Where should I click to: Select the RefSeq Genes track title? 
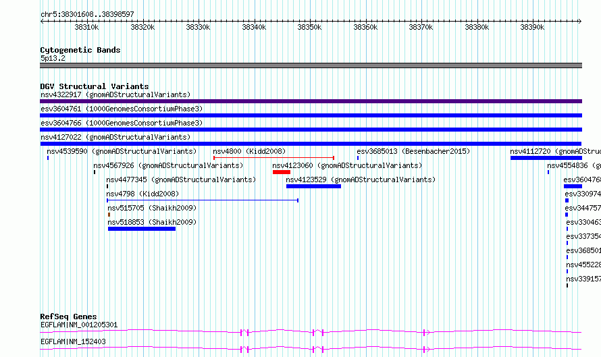click(x=68, y=317)
